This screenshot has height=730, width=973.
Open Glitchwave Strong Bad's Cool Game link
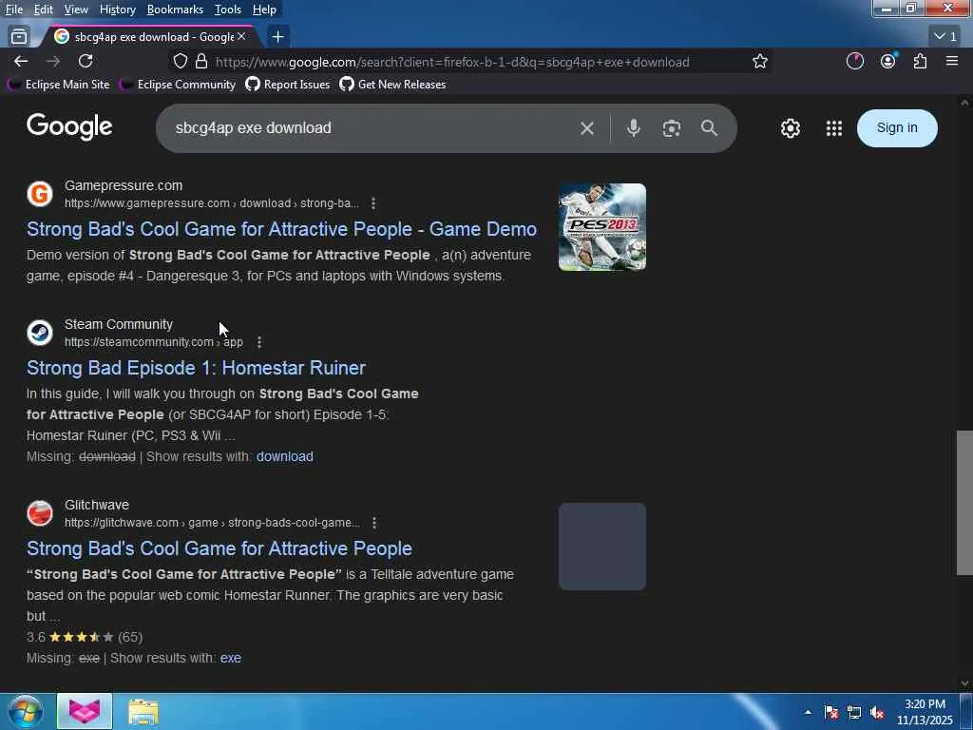click(x=219, y=548)
